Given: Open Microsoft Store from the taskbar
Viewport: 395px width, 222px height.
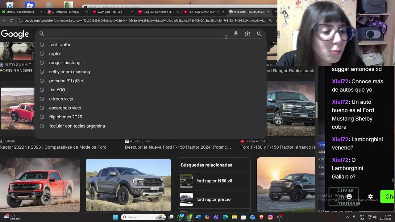Looking at the screenshot, I should [x=243, y=217].
